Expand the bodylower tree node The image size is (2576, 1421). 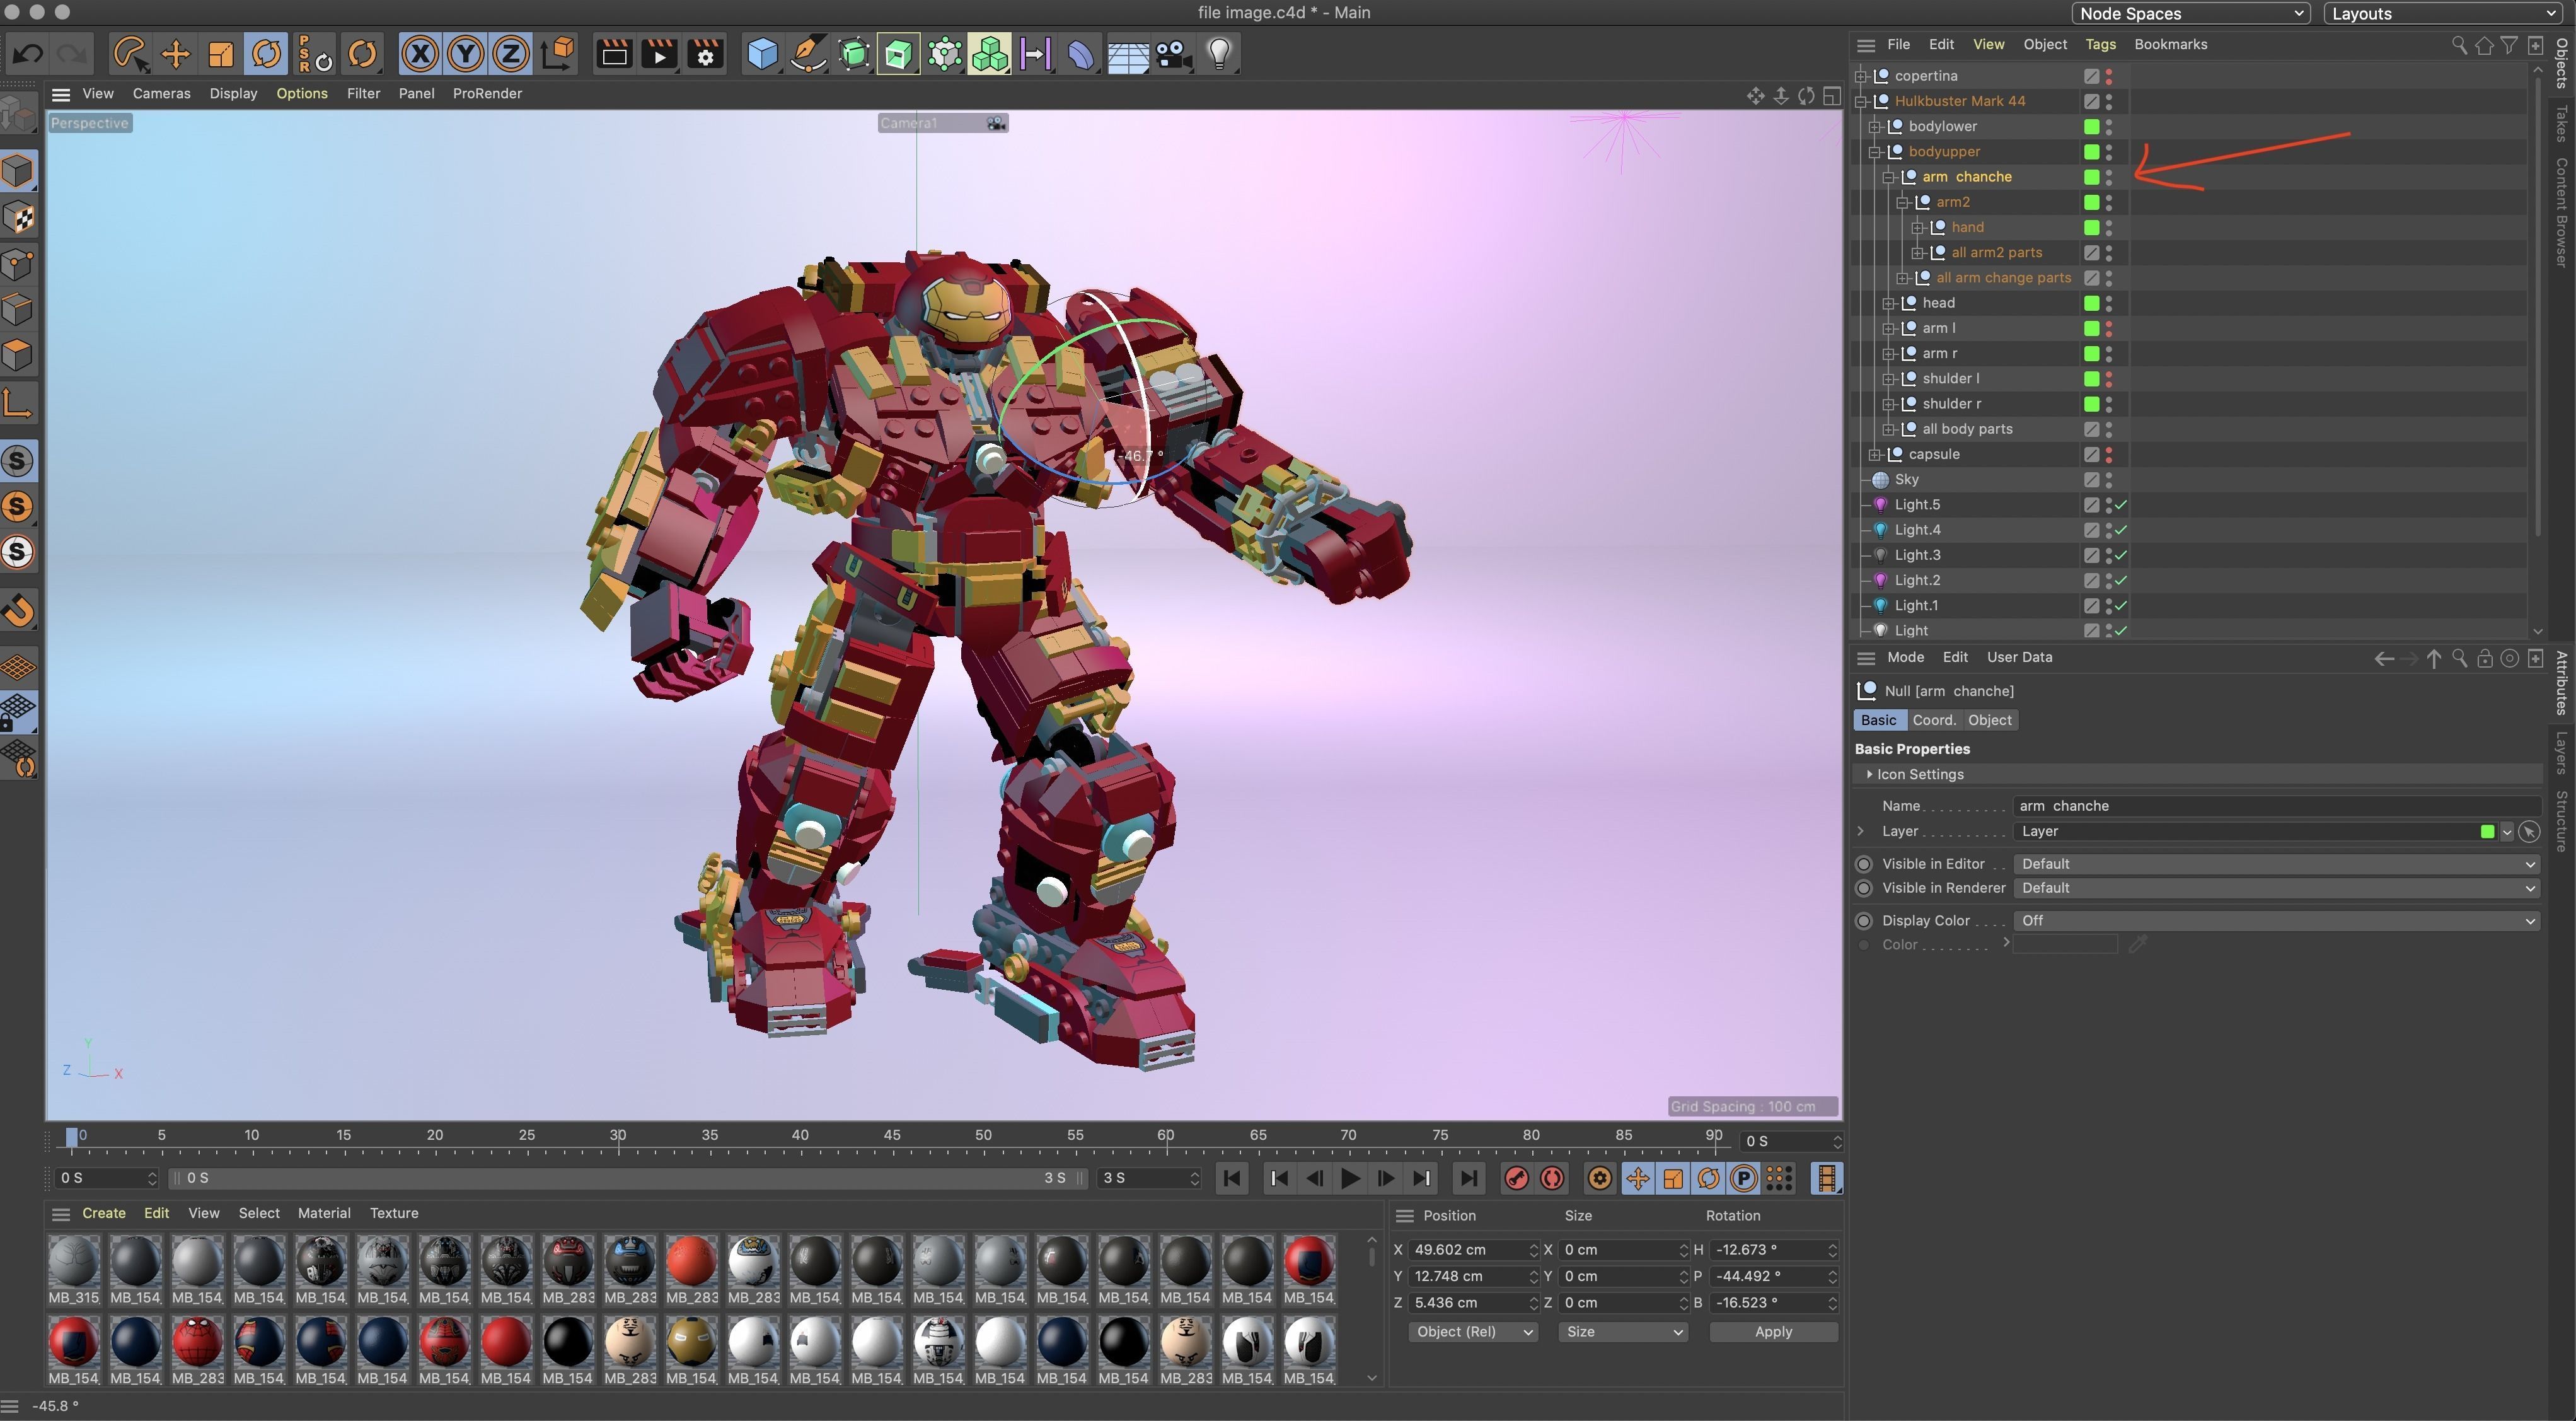click(1875, 127)
